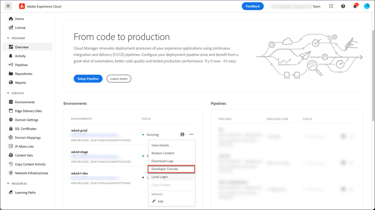Click the Setup Pipeline button

pos(88,79)
